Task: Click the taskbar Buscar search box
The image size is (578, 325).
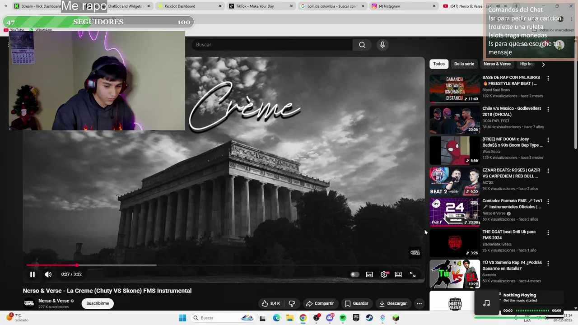Action: click(223, 318)
